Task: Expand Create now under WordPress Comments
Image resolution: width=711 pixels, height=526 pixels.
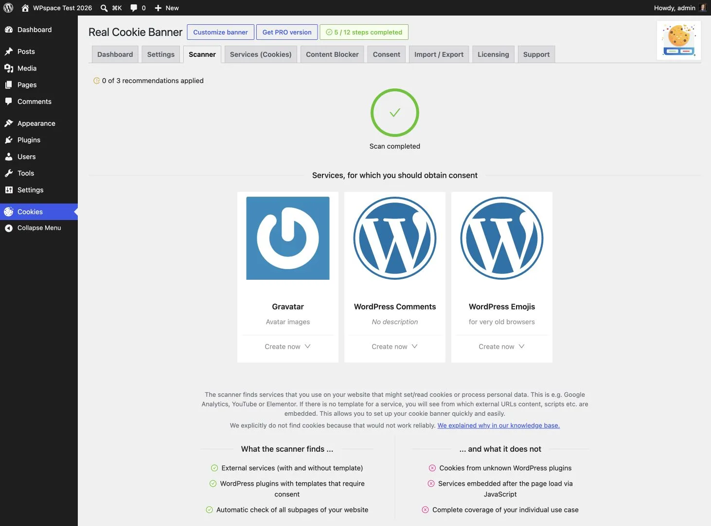Action: point(395,346)
